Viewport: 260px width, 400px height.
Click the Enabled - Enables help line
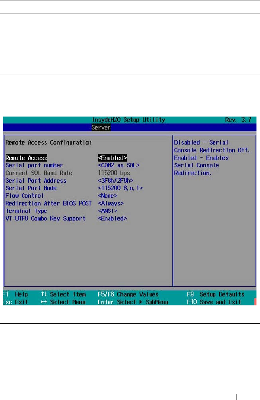tap(201, 158)
